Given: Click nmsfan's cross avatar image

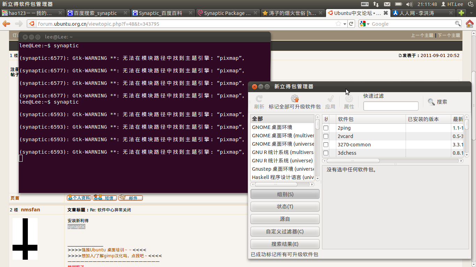Looking at the screenshot, I should [x=25, y=238].
